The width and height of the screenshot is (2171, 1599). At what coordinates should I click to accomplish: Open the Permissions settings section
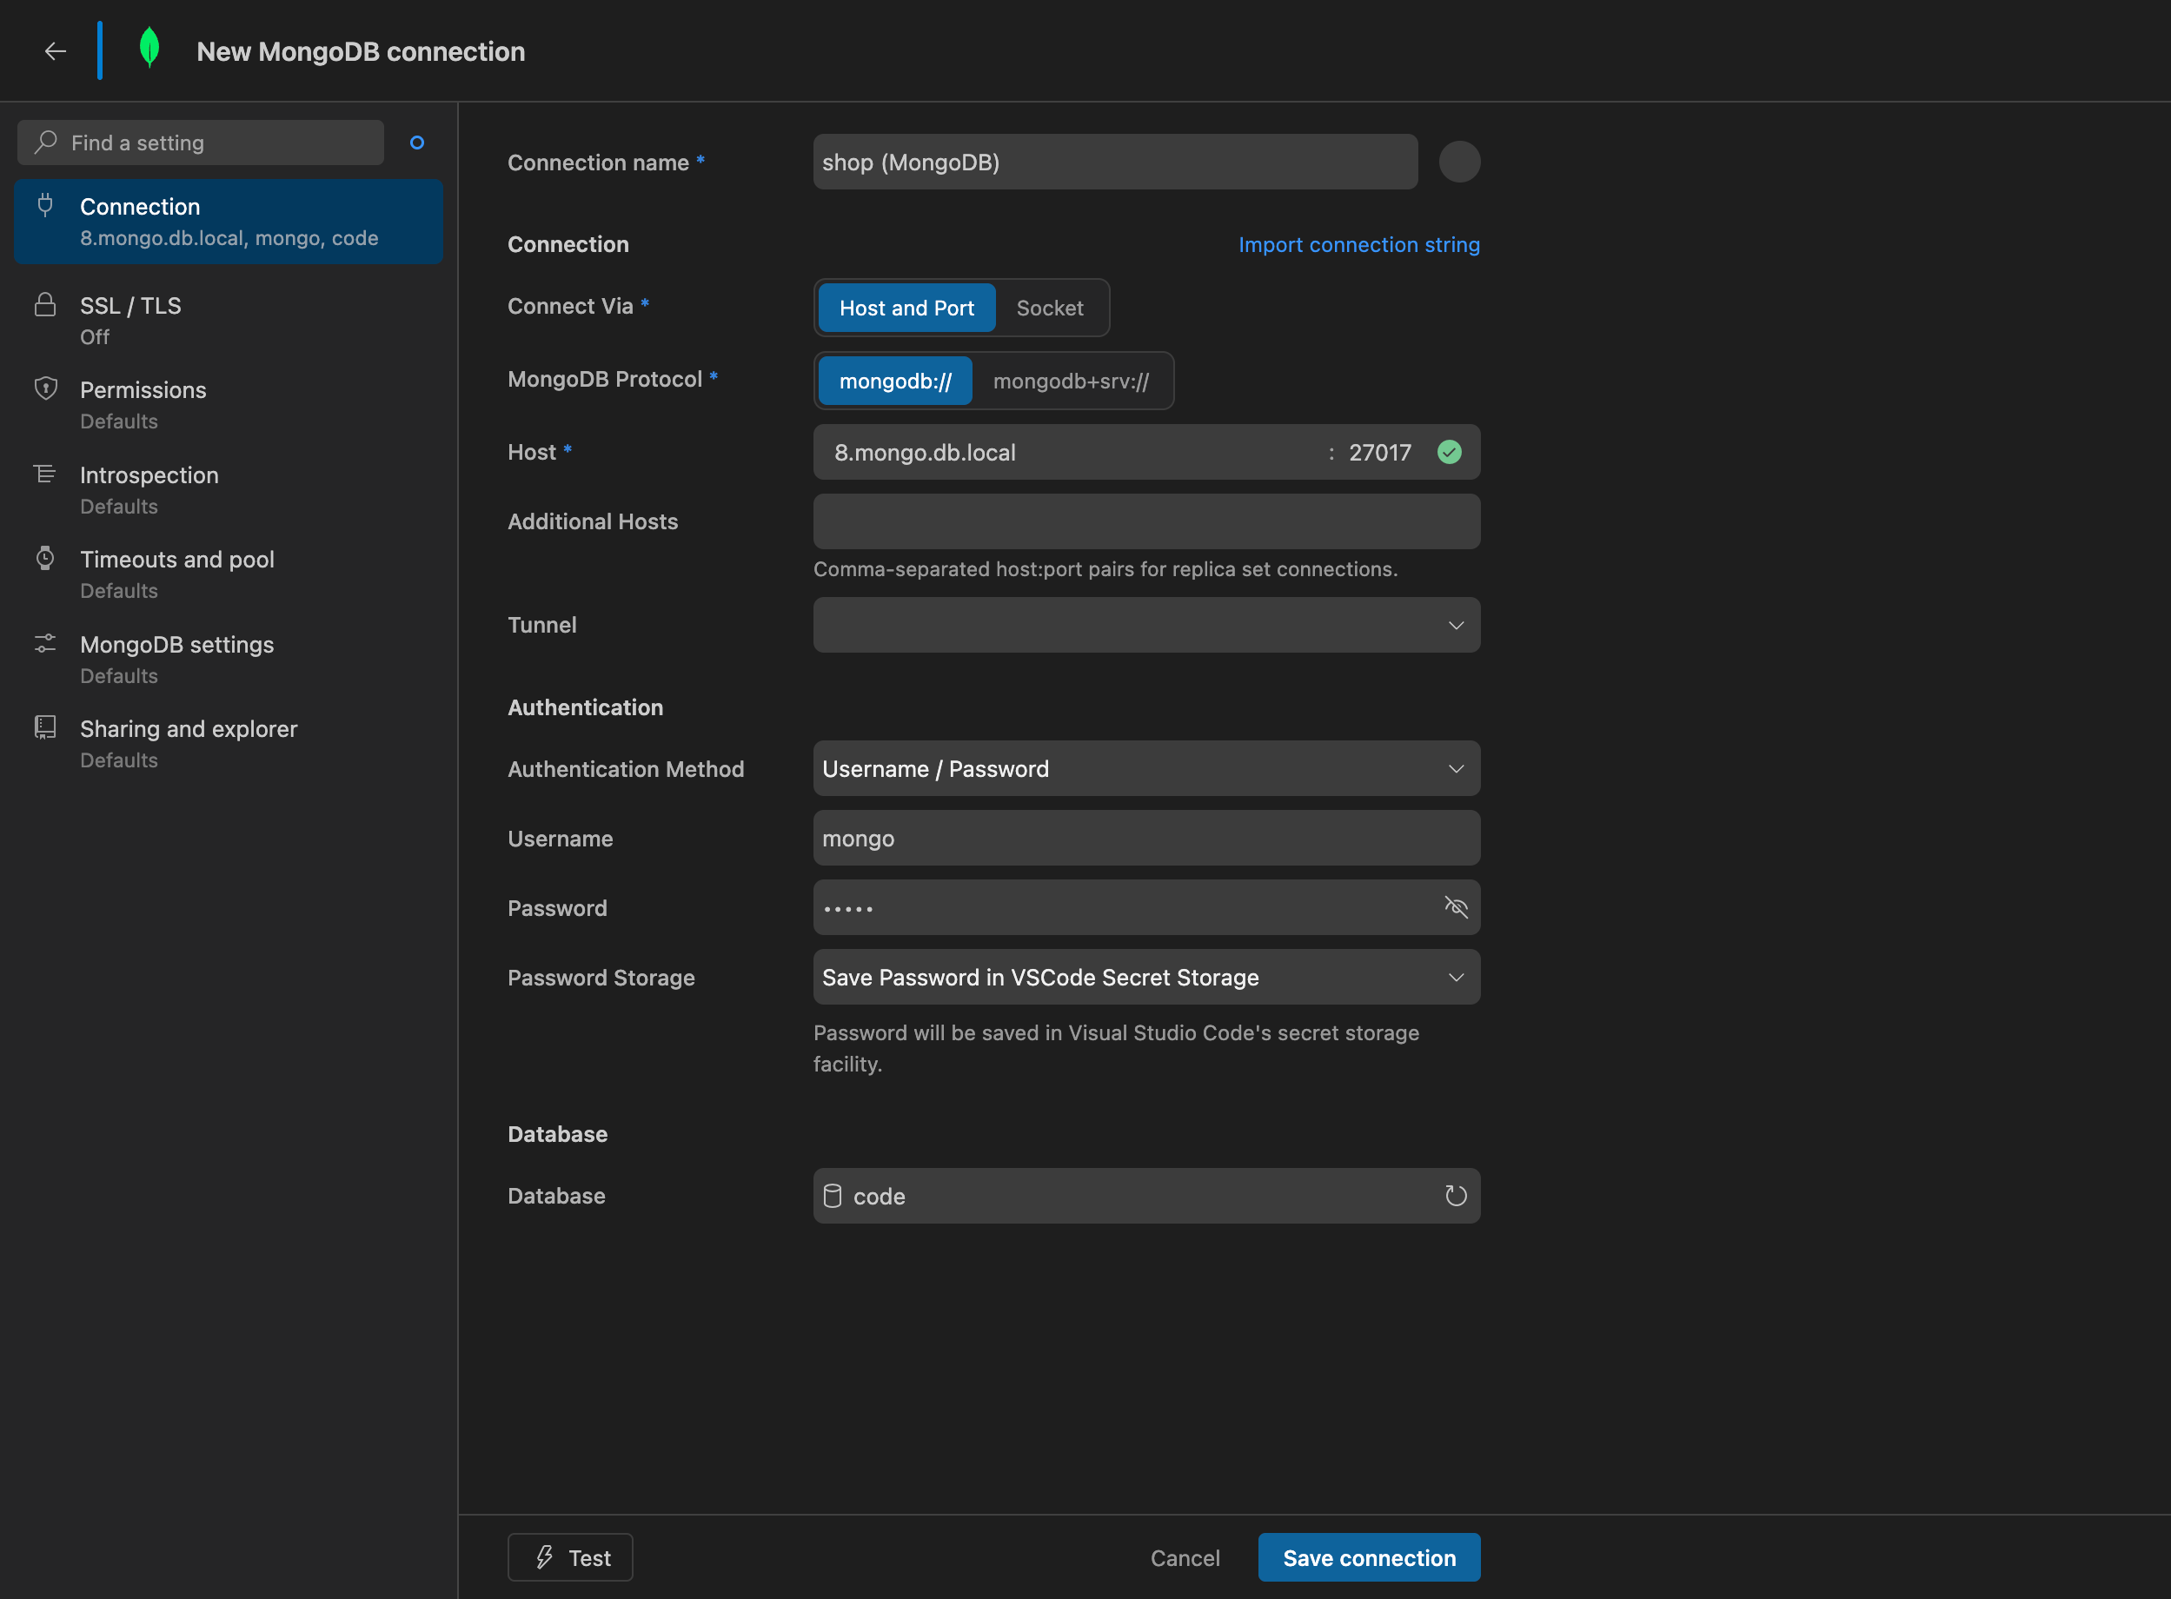click(x=229, y=405)
